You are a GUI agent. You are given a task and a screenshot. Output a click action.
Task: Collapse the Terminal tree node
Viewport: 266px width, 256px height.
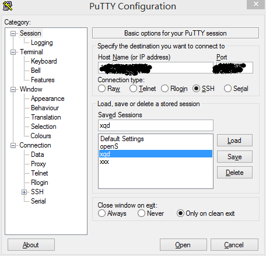coord(13,52)
